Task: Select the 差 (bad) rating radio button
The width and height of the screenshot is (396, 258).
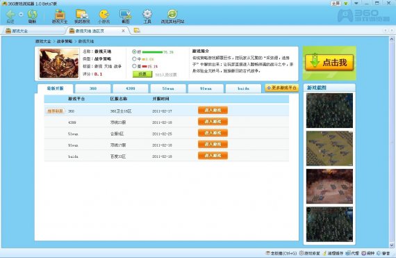Action: [134, 66]
